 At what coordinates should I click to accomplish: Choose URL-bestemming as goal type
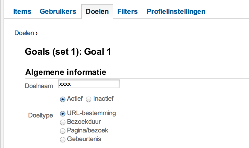click(x=62, y=113)
